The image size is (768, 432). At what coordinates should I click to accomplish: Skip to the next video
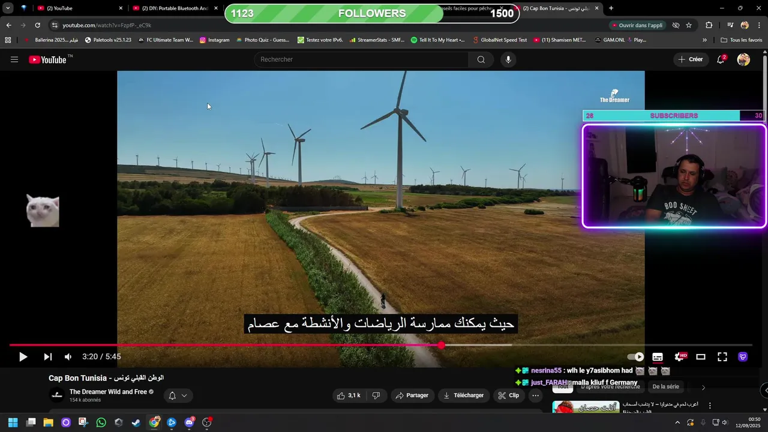[47, 357]
